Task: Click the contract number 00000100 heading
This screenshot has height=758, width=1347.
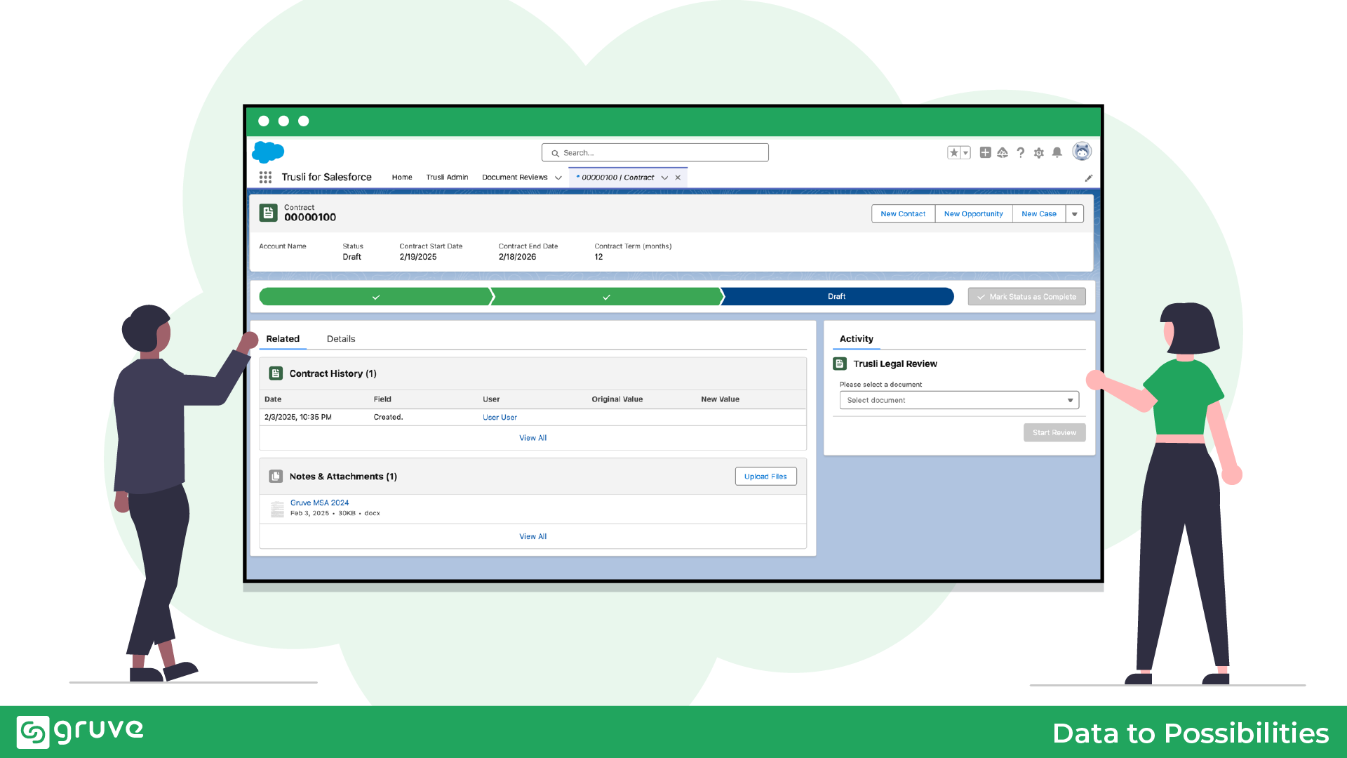Action: pyautogui.click(x=310, y=218)
